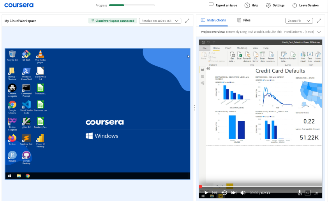This screenshot has height=202, width=328.
Task: Open VLC media player icon
Action: click(x=40, y=57)
